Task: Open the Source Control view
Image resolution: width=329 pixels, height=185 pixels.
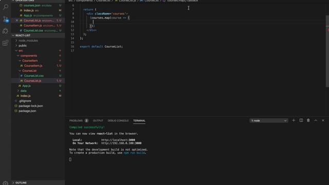Action: (6, 19)
